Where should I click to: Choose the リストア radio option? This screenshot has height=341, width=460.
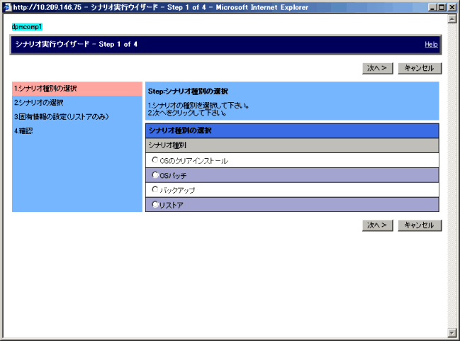tap(155, 204)
